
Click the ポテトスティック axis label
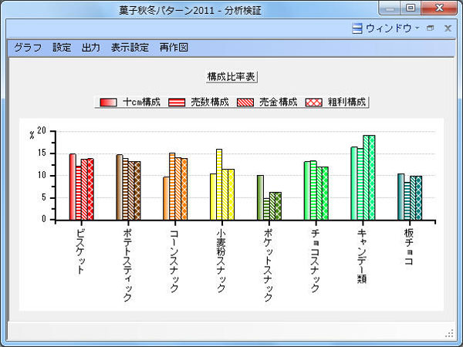pyautogui.click(x=127, y=265)
